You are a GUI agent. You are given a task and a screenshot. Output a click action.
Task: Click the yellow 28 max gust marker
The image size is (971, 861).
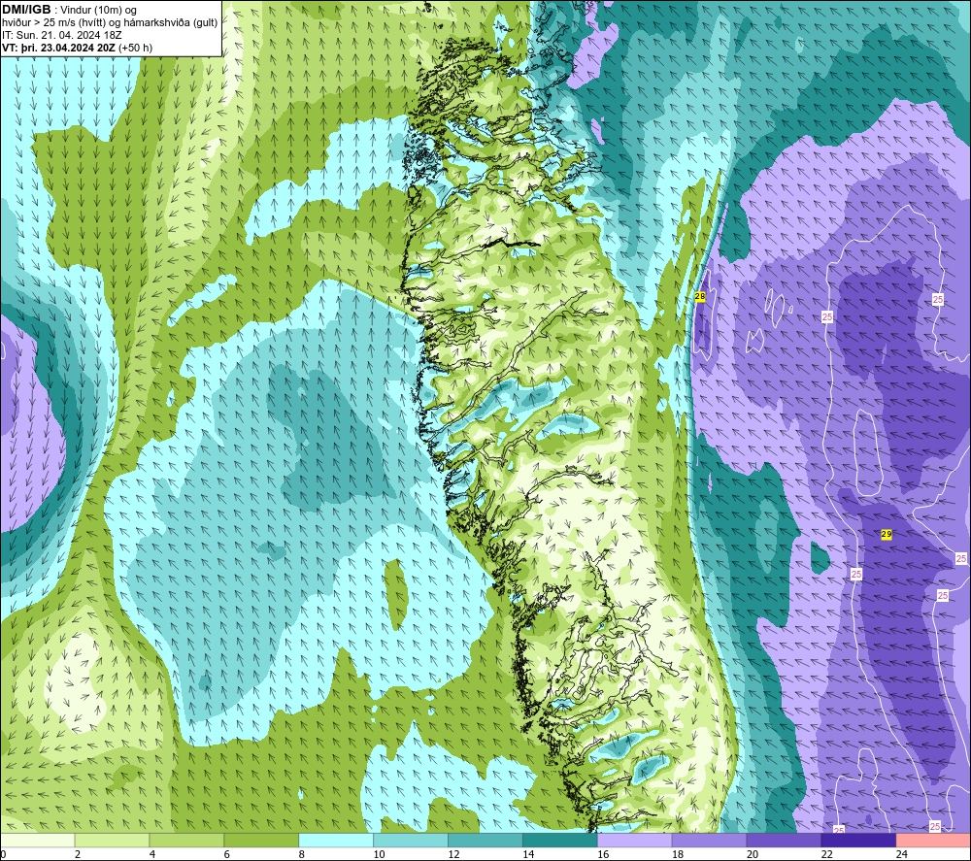click(x=700, y=296)
